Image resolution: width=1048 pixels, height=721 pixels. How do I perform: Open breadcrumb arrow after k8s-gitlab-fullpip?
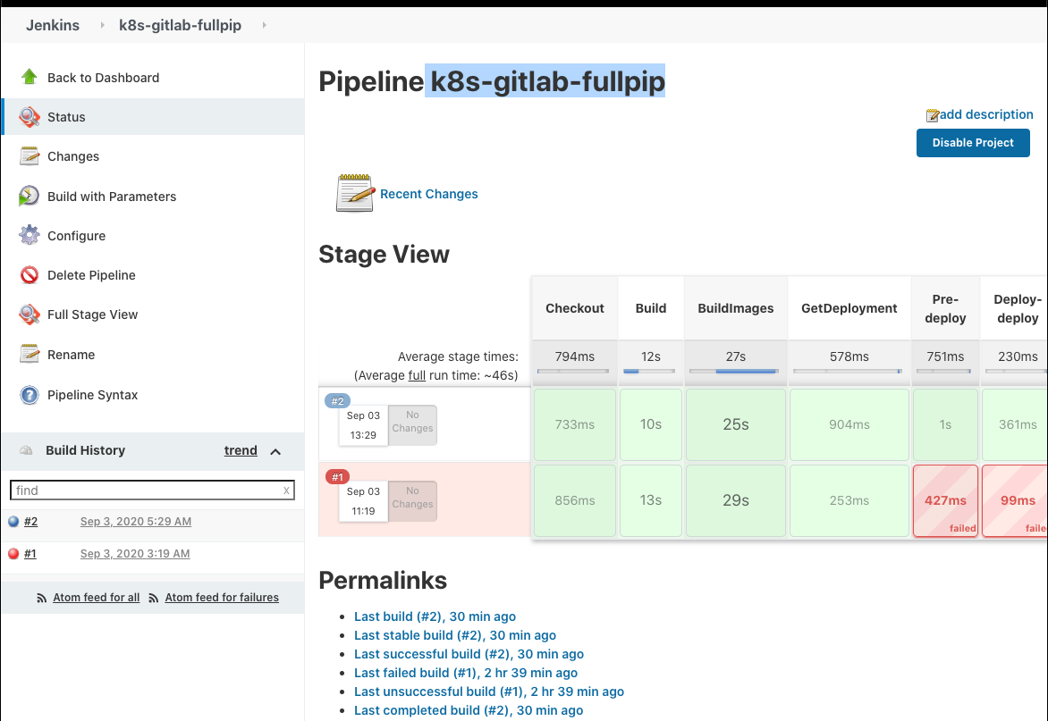[x=264, y=25]
